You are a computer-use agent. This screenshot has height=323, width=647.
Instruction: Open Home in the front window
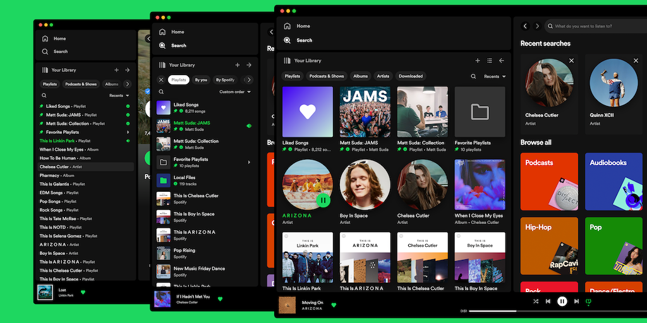click(297, 26)
